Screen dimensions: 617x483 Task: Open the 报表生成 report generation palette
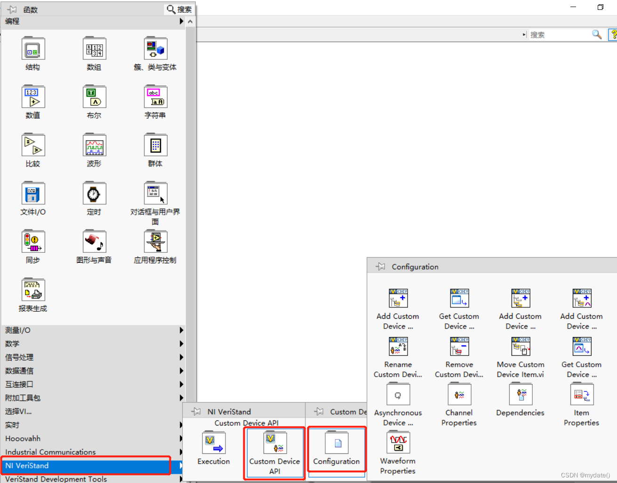click(33, 290)
